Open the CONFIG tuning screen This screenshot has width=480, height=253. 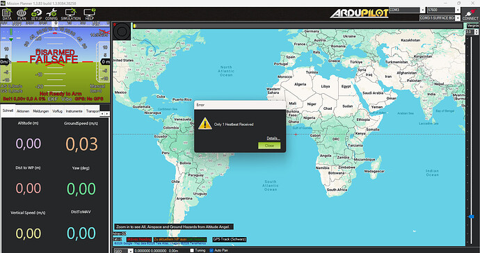click(51, 14)
